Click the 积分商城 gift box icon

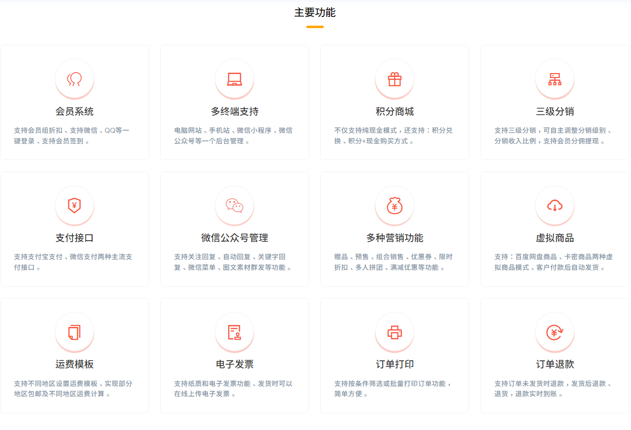[394, 79]
